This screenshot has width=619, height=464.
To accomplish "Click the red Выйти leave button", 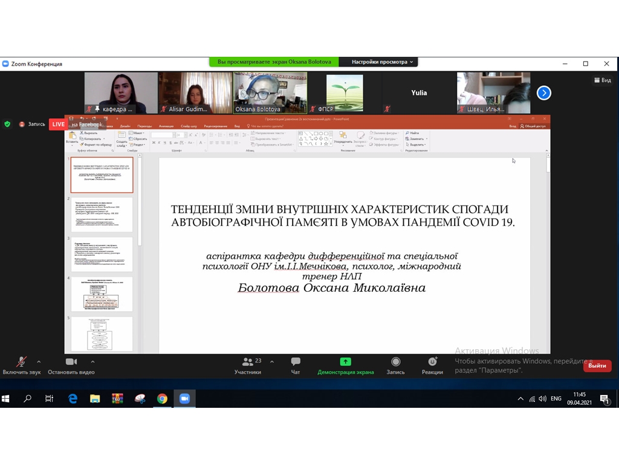I will [597, 366].
